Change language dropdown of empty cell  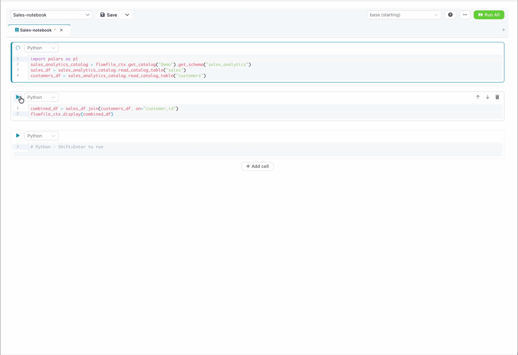(x=41, y=136)
